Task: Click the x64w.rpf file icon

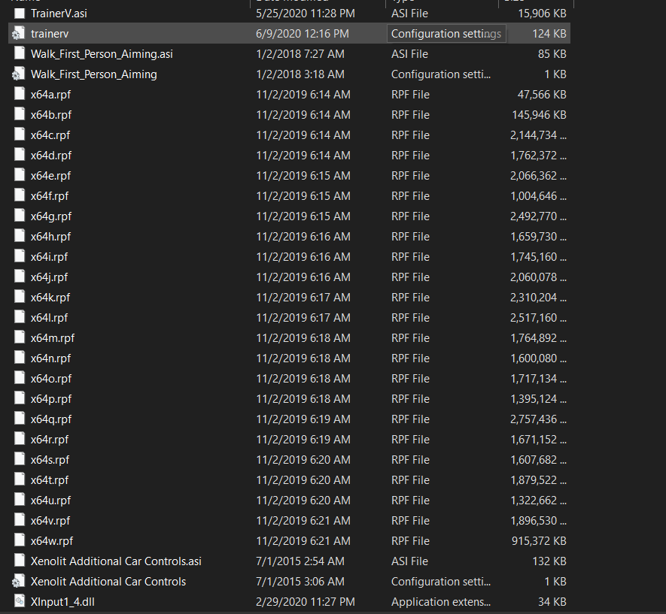Action: (x=20, y=540)
